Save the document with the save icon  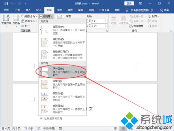point(6,3)
